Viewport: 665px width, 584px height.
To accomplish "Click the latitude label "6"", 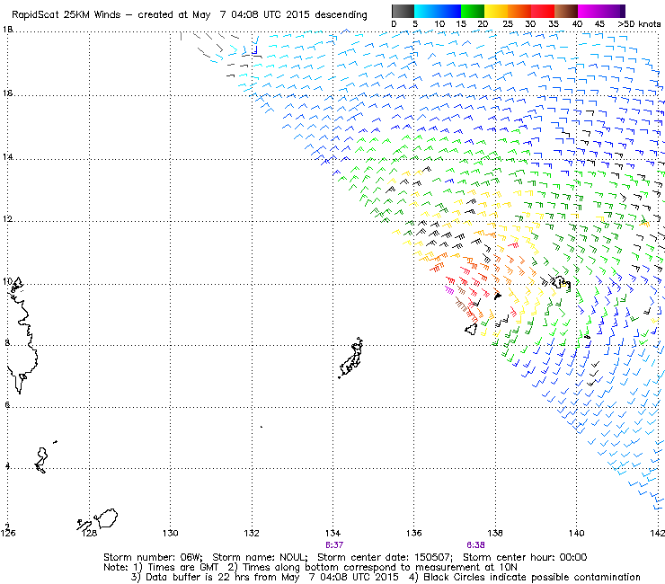I will (x=7, y=404).
